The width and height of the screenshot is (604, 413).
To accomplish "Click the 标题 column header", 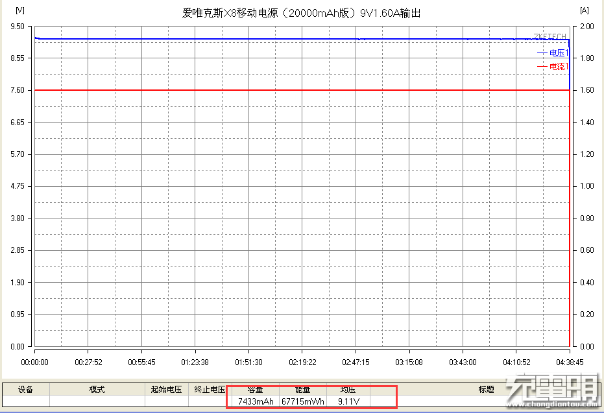I will tap(486, 390).
